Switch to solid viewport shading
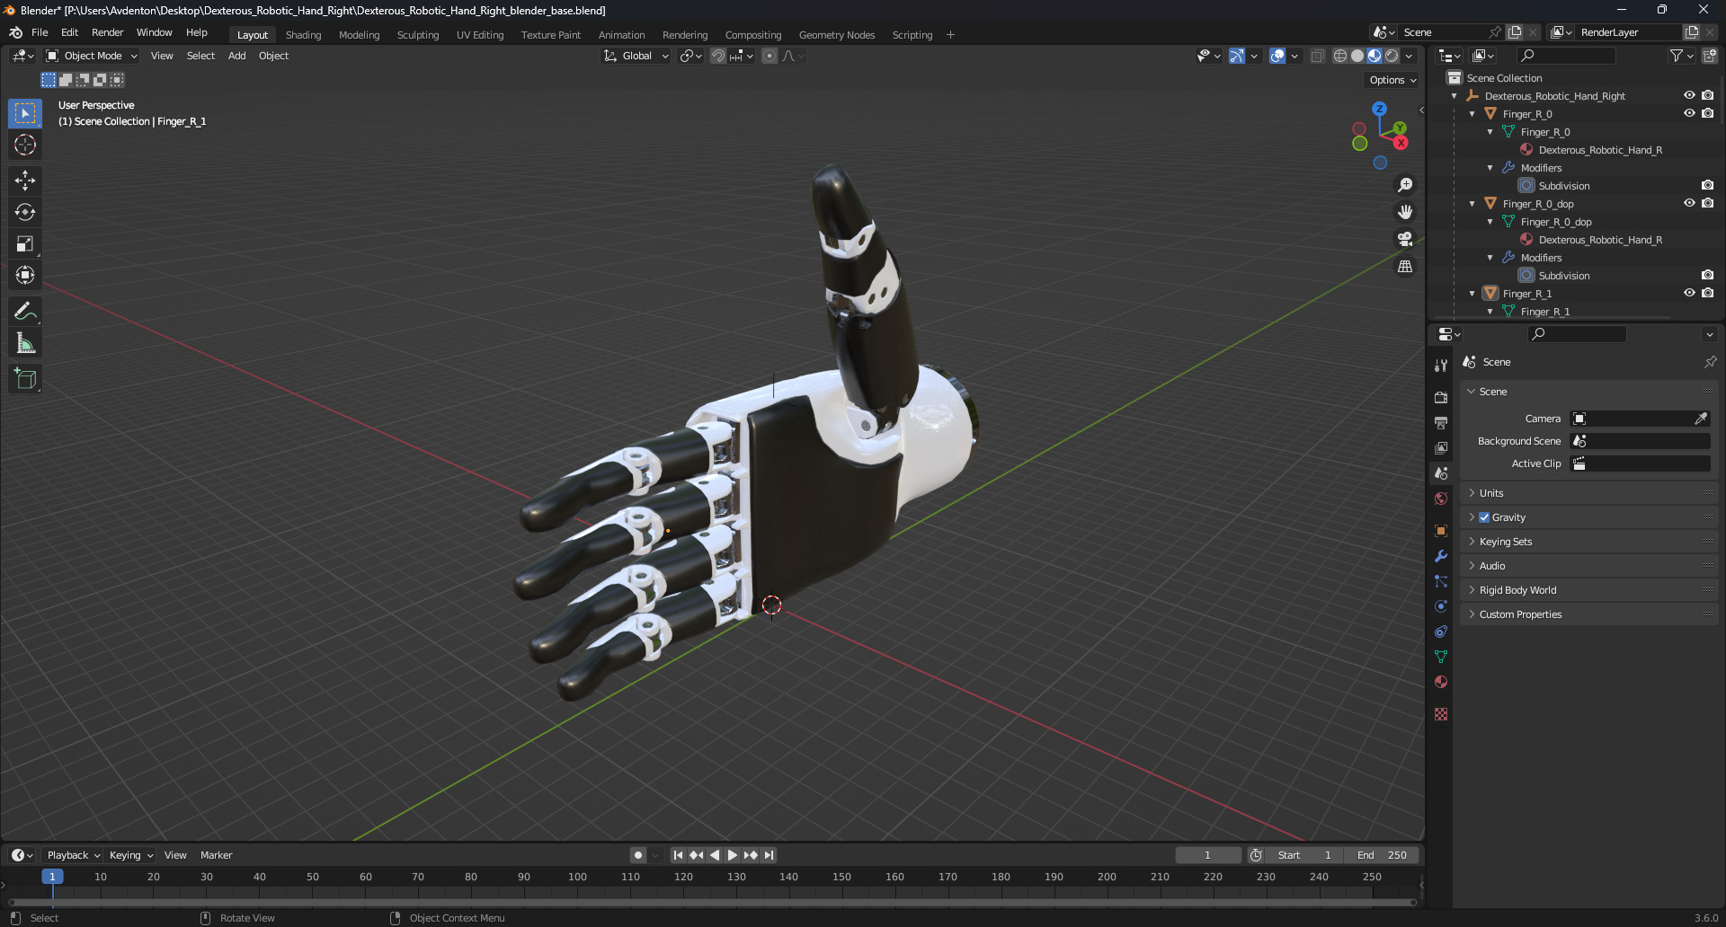The width and height of the screenshot is (1726, 927). coord(1357,56)
